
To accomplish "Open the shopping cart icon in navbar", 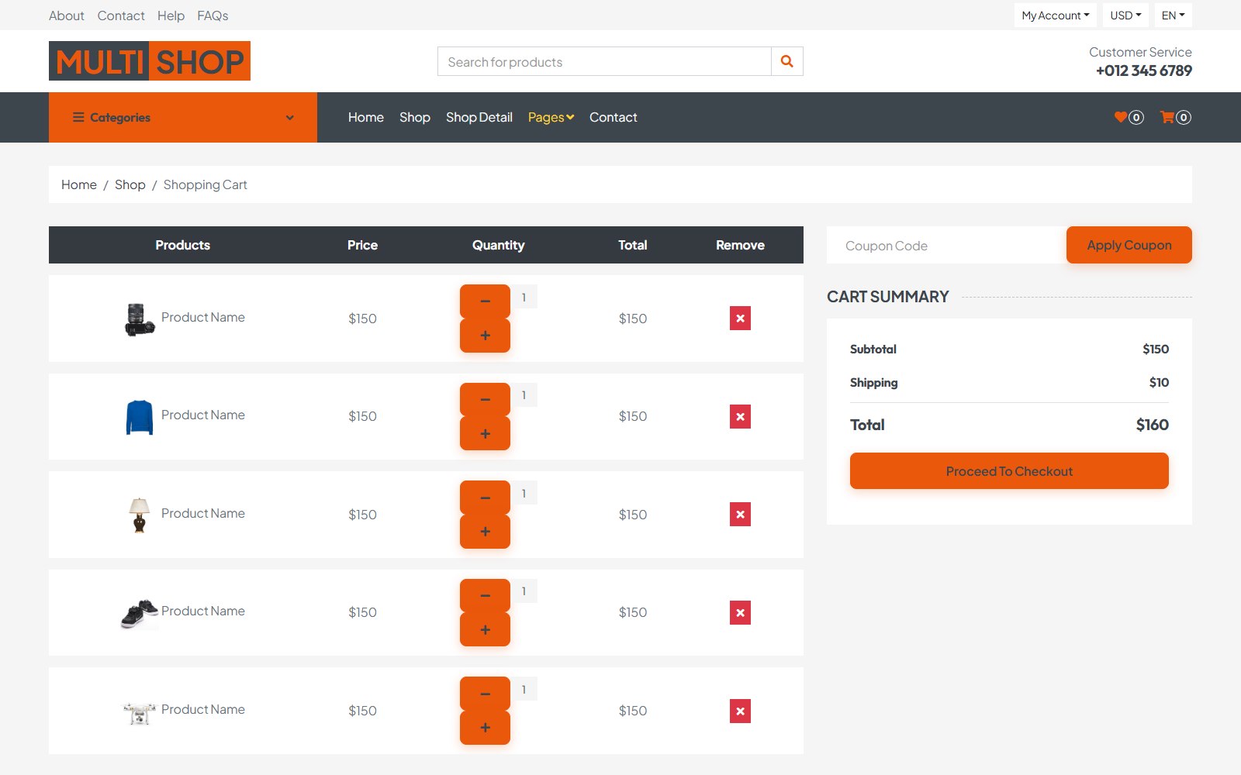I will [1175, 117].
